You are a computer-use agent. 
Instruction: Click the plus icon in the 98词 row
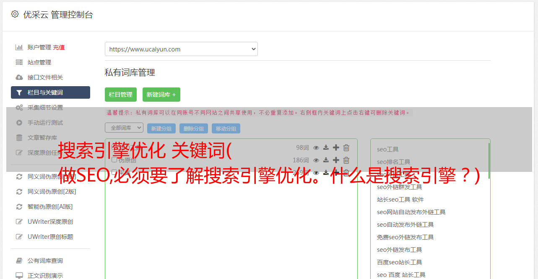pos(336,148)
